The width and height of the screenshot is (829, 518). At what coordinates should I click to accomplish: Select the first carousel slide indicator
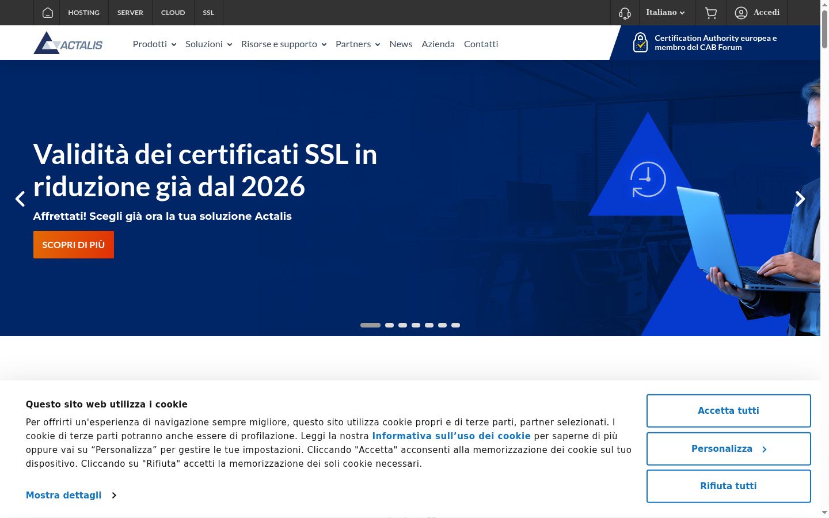(370, 325)
